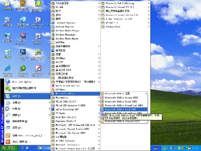201x151 pixels.
Task: Select the Microsoft Office Excel desktop shortcut
Action: [38, 54]
